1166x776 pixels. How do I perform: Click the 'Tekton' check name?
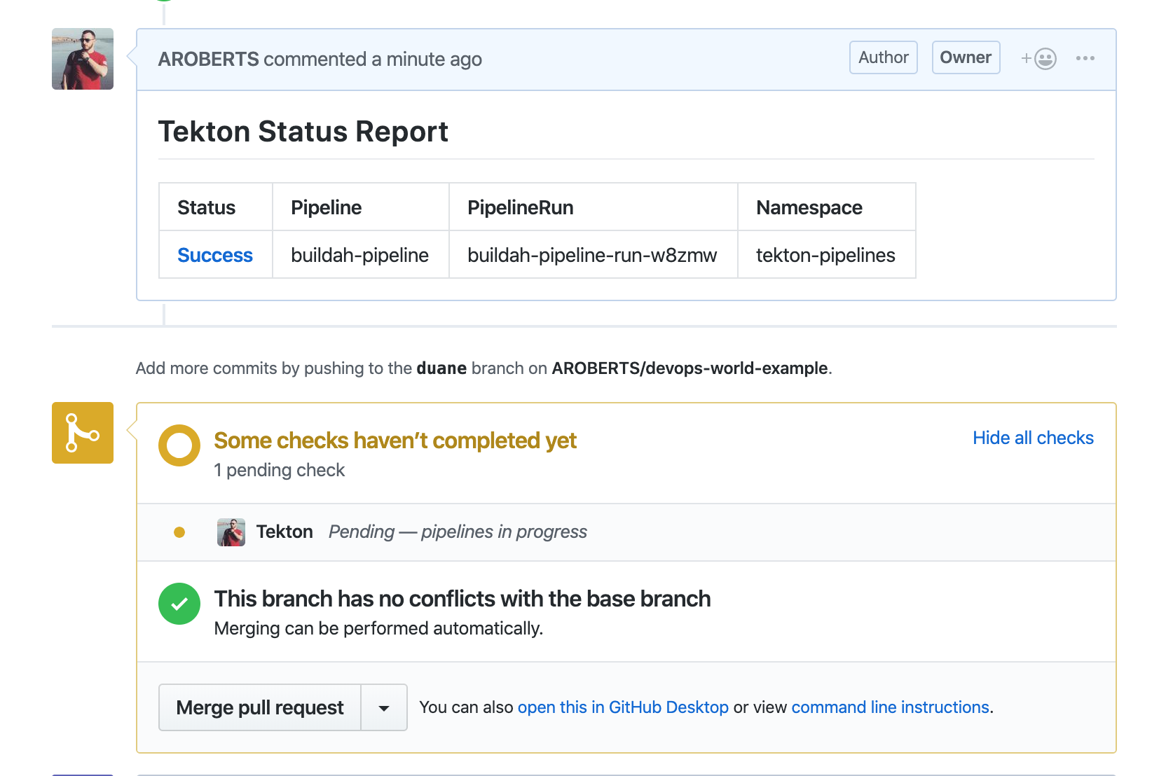click(284, 532)
